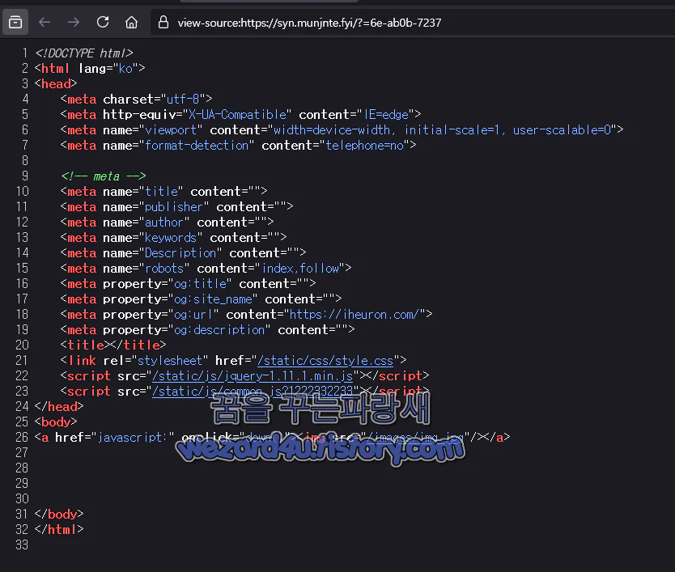Screen dimensions: 675x572
Task: Click the green <!-- meta --> comment
Action: pos(104,176)
